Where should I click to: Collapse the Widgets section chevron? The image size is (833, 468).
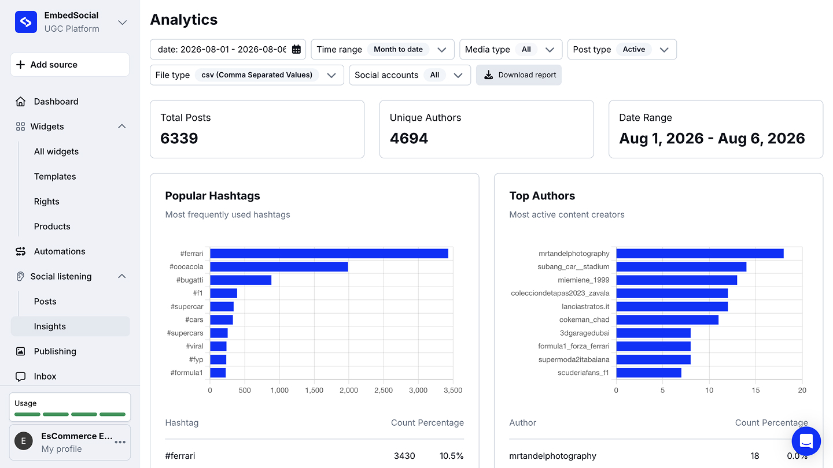(122, 127)
